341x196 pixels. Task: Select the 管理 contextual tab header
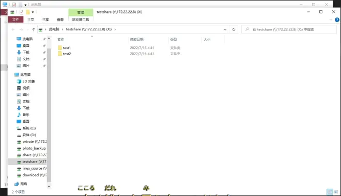click(81, 12)
